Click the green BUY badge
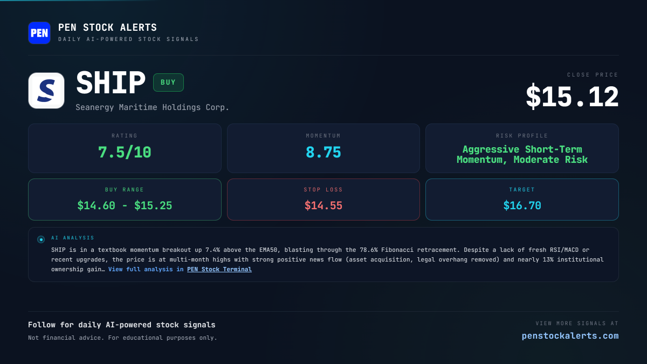This screenshot has width=647, height=364. pos(168,83)
